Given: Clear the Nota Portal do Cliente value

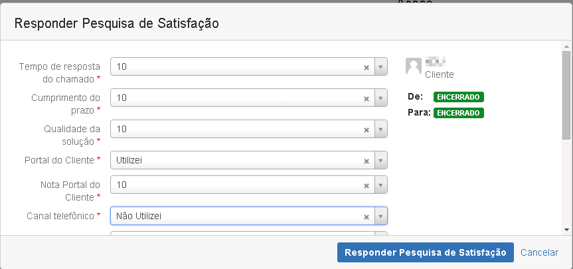Looking at the screenshot, I should click(x=366, y=185).
